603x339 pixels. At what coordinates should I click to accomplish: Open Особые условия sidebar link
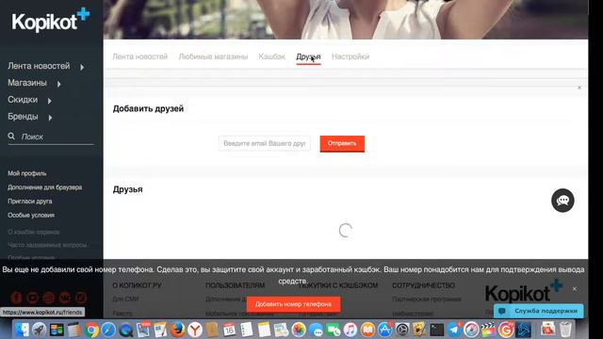tap(31, 215)
